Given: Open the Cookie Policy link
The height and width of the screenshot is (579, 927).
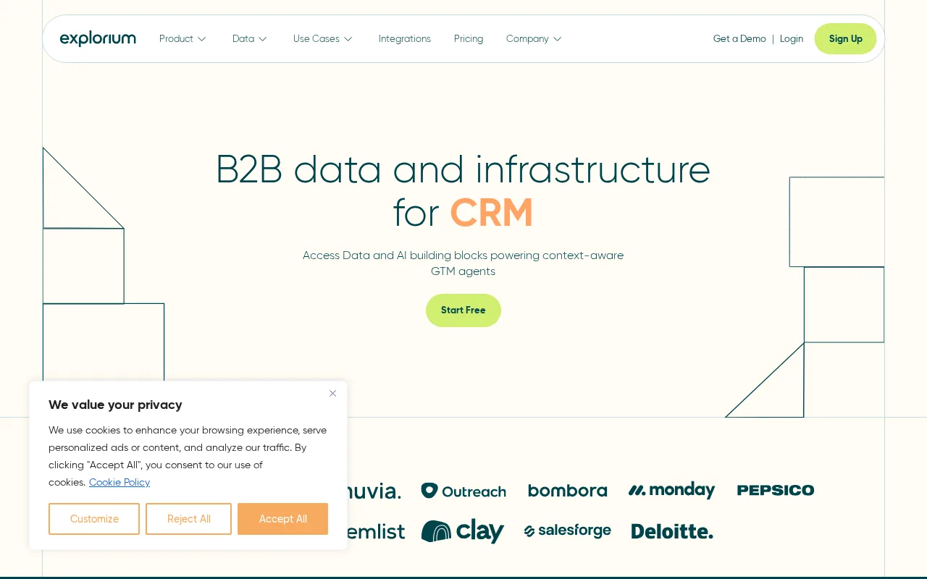Looking at the screenshot, I should (x=119, y=483).
